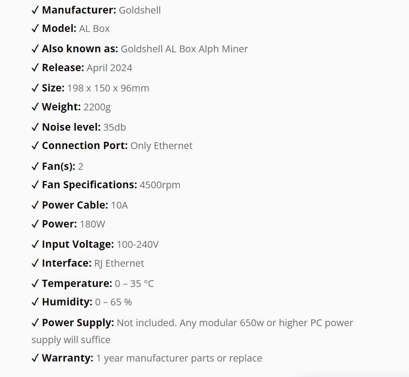Select the "Power Cable:" label

(75, 205)
